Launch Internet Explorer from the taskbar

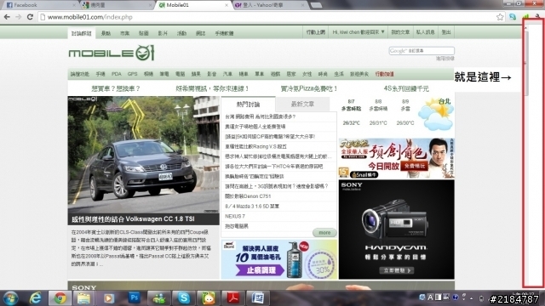tap(36, 298)
